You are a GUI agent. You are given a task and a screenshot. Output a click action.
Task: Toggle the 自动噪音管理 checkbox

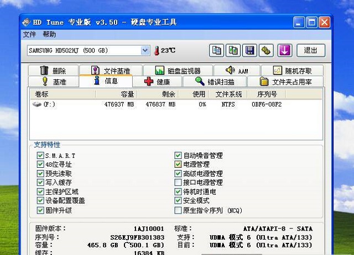178,156
